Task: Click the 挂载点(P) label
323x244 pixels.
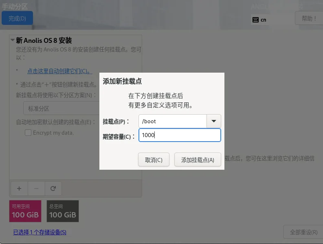Action: [116, 121]
